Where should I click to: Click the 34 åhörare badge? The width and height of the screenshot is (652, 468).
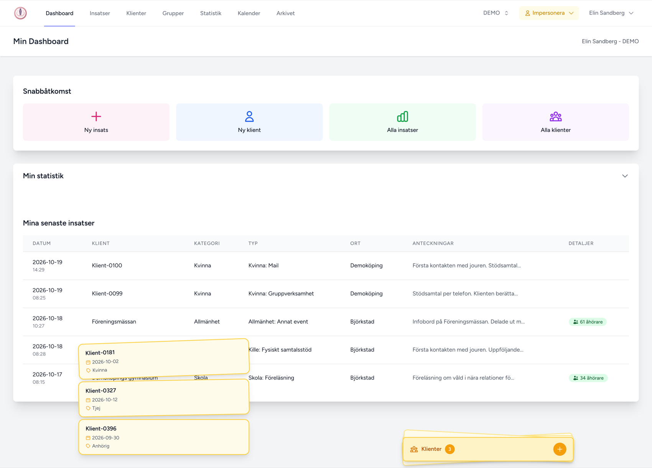[x=588, y=378]
